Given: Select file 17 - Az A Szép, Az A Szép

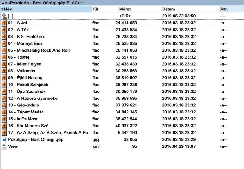Looking at the screenshot, I should coord(49,132).
